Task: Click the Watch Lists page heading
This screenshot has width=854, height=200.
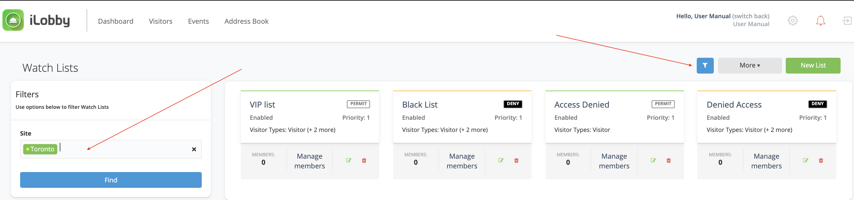Action: [50, 68]
